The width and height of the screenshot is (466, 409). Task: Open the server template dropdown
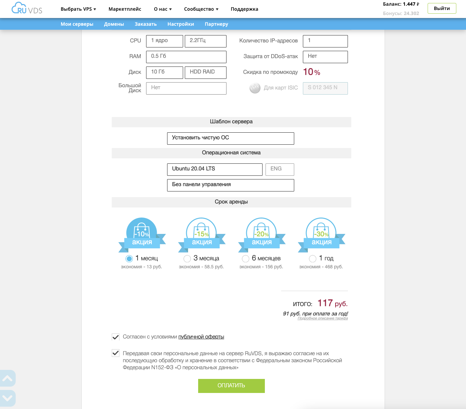[x=230, y=138]
